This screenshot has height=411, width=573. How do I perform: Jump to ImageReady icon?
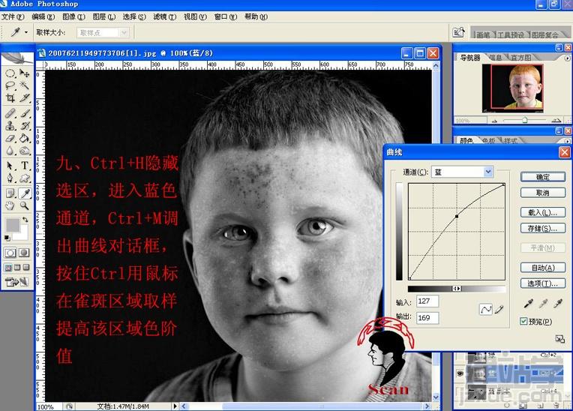[x=16, y=282]
